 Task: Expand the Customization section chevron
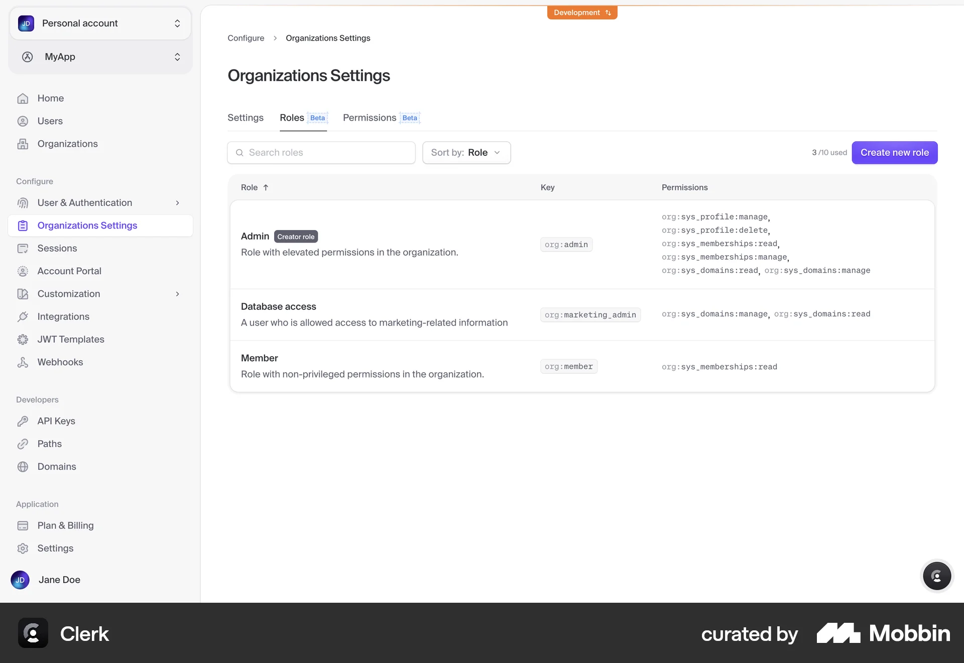(177, 294)
